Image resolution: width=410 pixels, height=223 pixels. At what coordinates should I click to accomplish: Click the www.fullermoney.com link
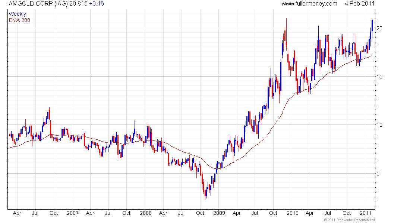[x=309, y=4]
